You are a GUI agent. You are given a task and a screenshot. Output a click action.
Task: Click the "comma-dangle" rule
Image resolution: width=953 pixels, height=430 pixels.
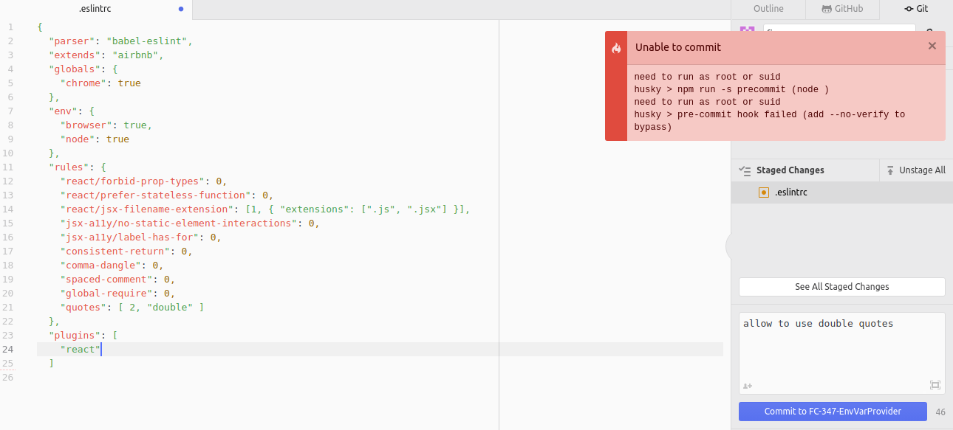[101, 266]
